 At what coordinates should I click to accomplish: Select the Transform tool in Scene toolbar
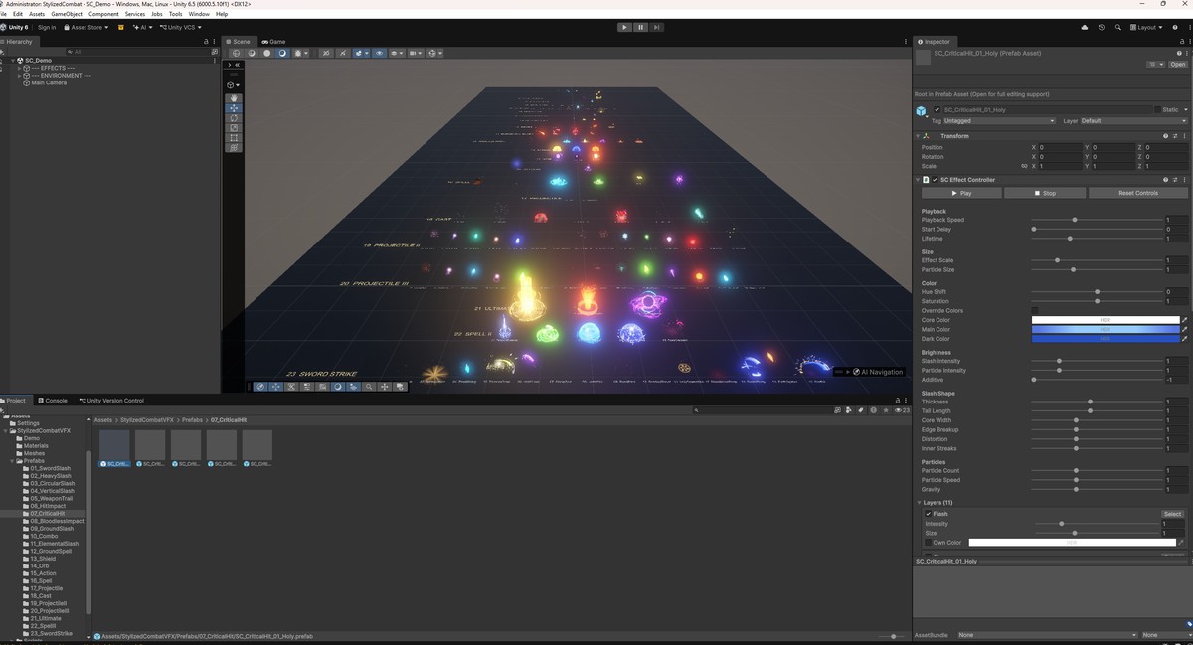tap(234, 147)
